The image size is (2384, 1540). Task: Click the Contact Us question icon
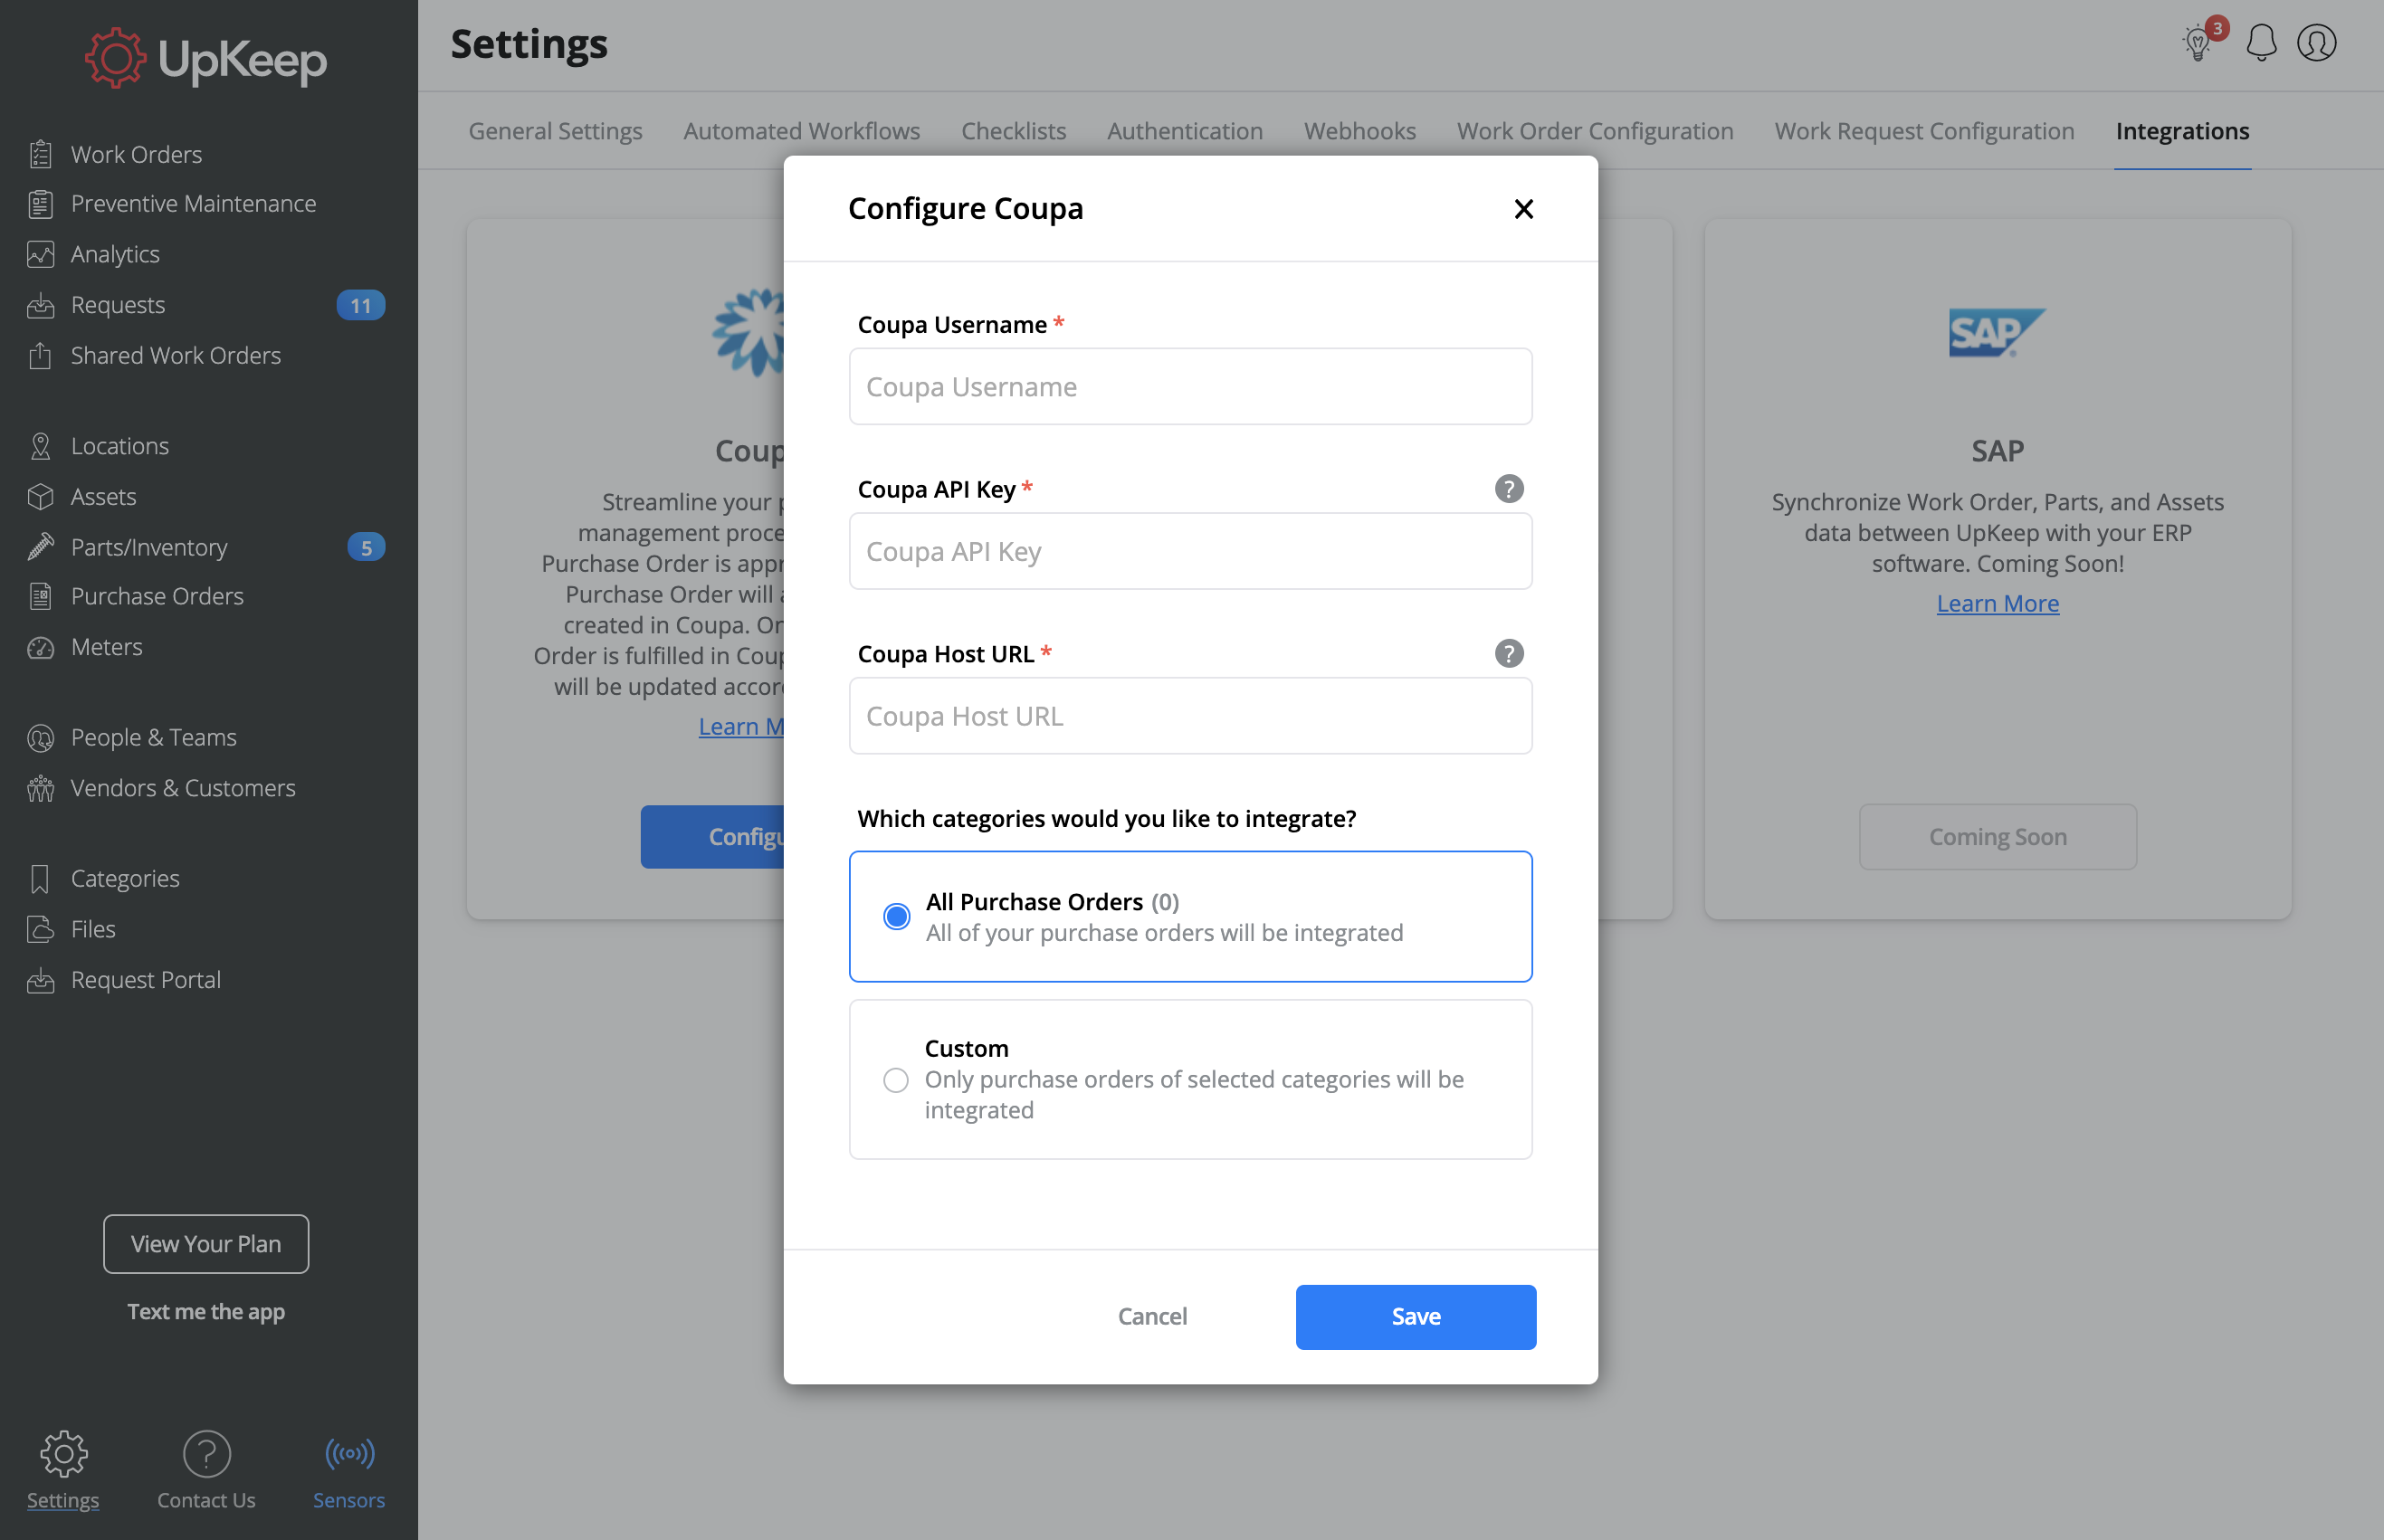207,1453
